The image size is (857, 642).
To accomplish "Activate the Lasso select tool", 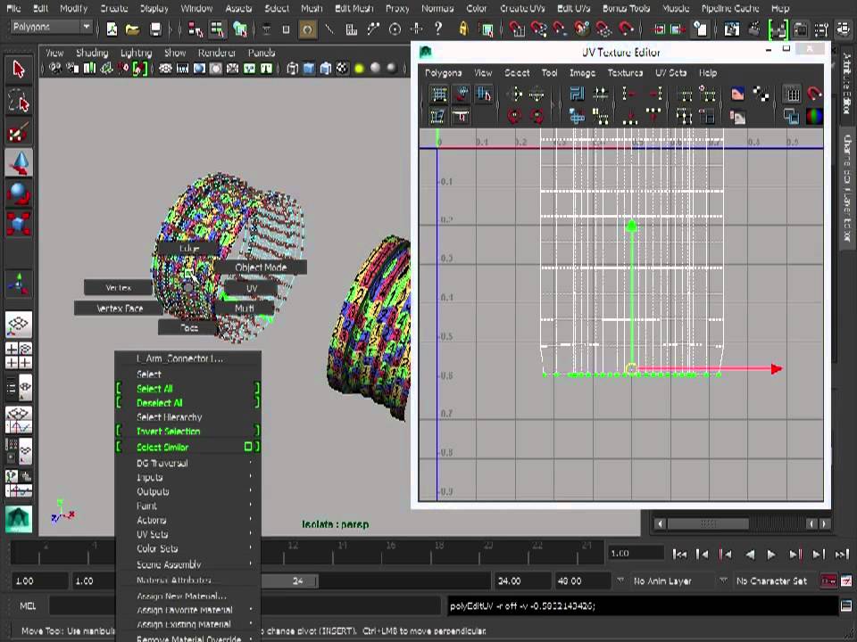I will click(x=18, y=102).
